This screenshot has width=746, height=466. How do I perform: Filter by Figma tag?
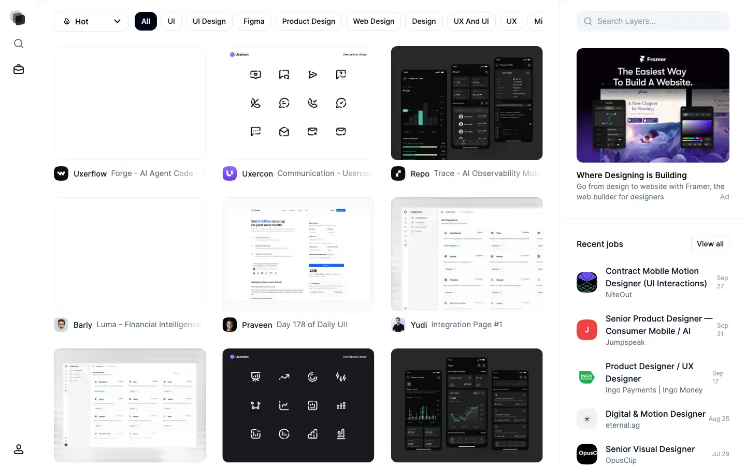click(x=254, y=21)
